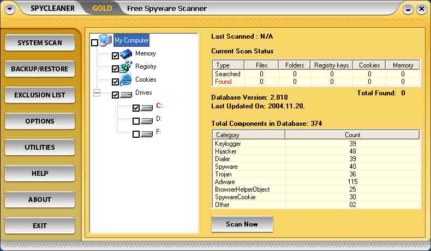
Task: Start scanning with Scan Now button
Action: (x=242, y=224)
